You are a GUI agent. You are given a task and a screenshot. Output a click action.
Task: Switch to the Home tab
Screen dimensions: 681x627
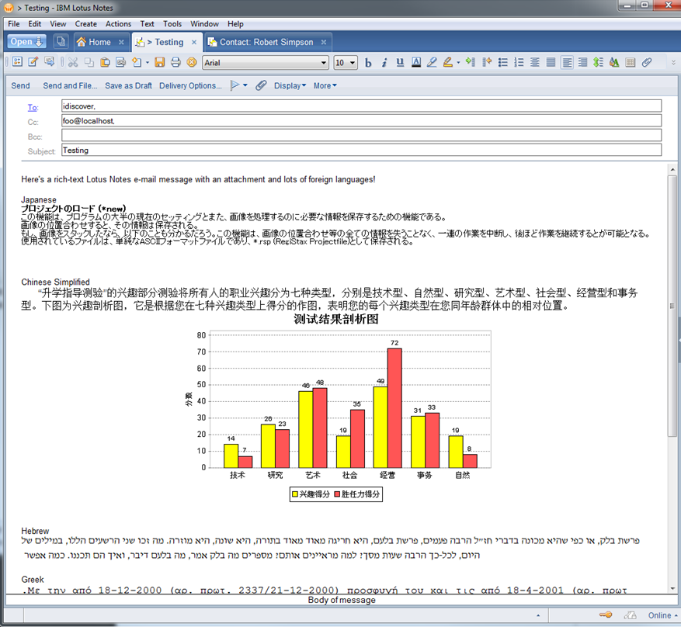click(99, 42)
